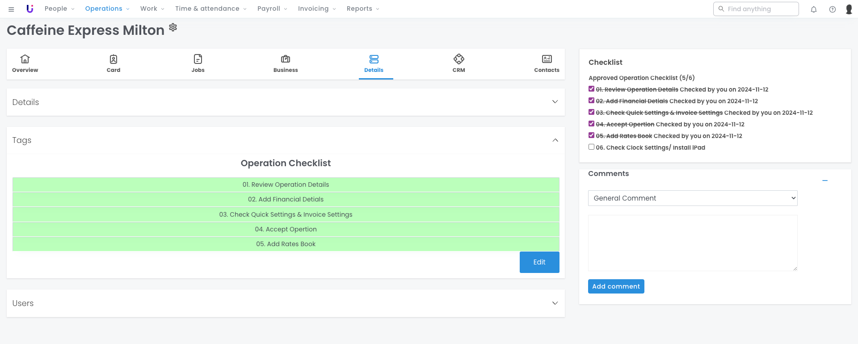Uncheck the 05. Add Rates Book checkbox

point(591,135)
